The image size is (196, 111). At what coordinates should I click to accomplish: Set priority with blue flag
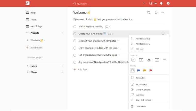click(x=138, y=70)
